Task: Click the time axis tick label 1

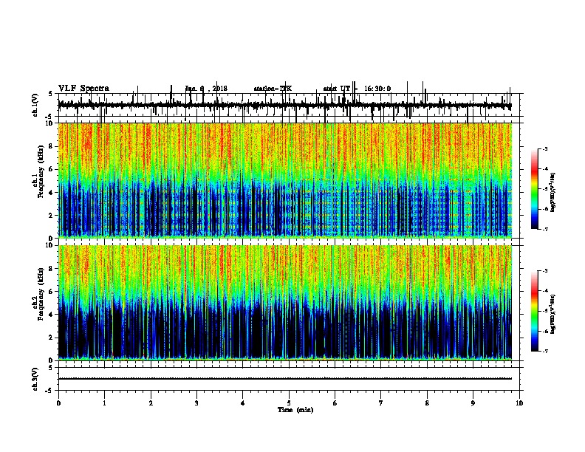Action: [x=104, y=403]
